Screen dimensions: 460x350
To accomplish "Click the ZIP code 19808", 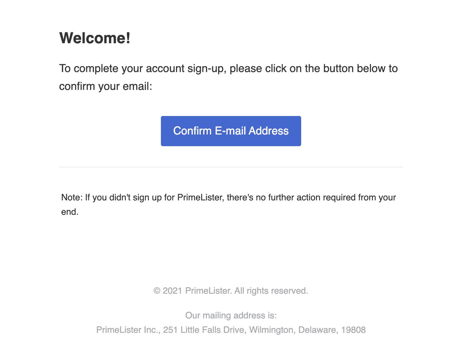I will (353, 330).
